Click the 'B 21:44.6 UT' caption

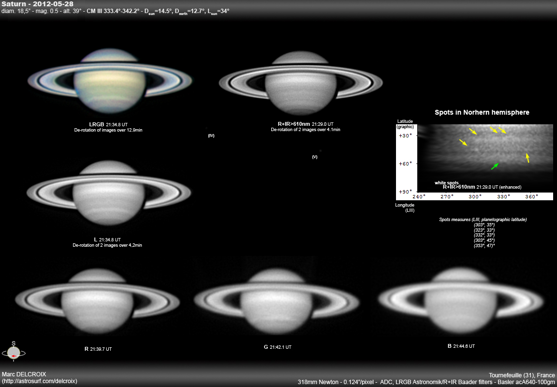(x=461, y=346)
